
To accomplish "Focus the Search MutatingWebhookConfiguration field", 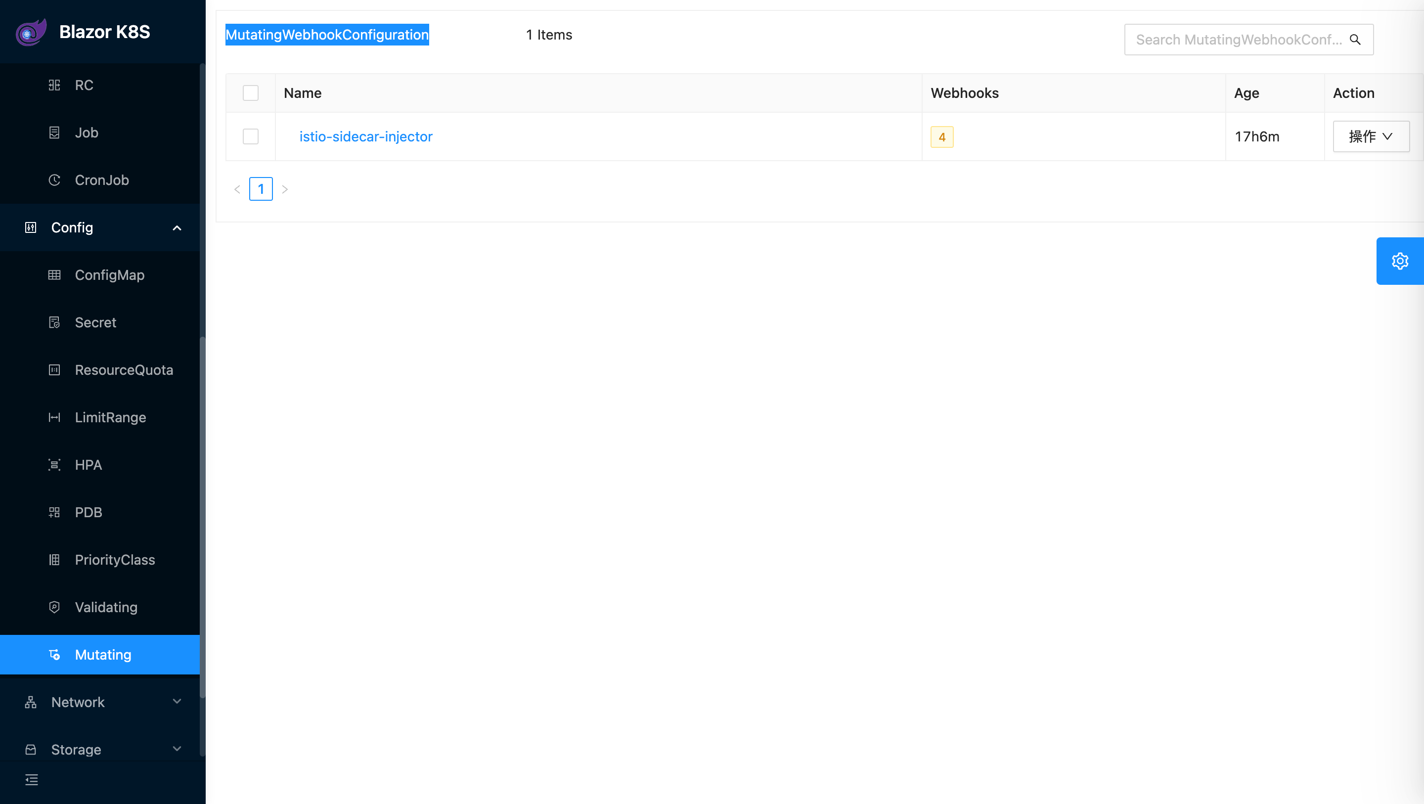I will point(1237,40).
